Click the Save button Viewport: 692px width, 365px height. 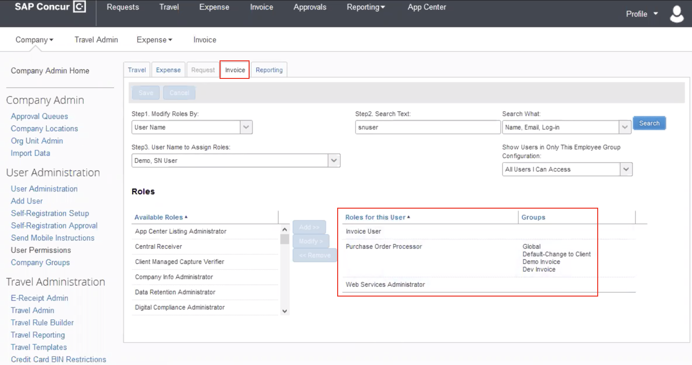coord(146,93)
